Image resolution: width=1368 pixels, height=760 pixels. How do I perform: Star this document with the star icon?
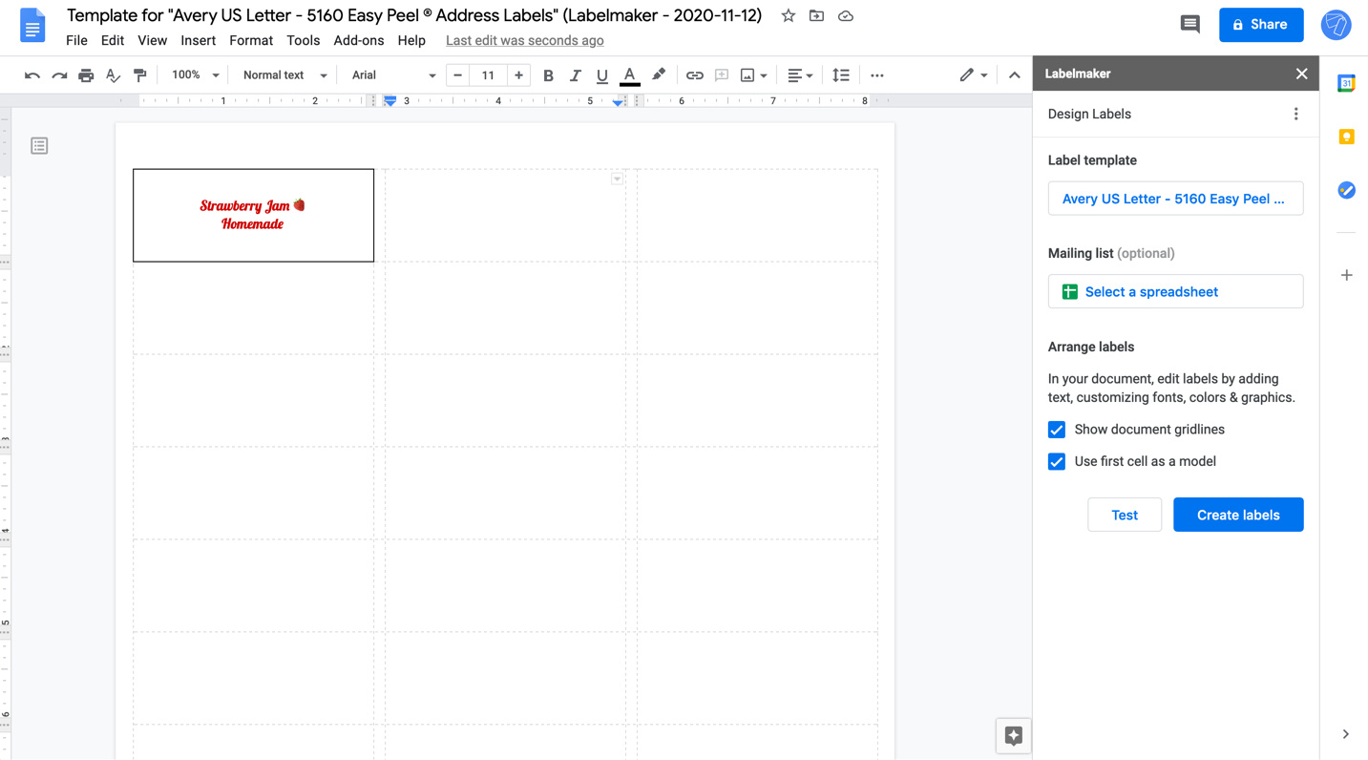(x=788, y=16)
